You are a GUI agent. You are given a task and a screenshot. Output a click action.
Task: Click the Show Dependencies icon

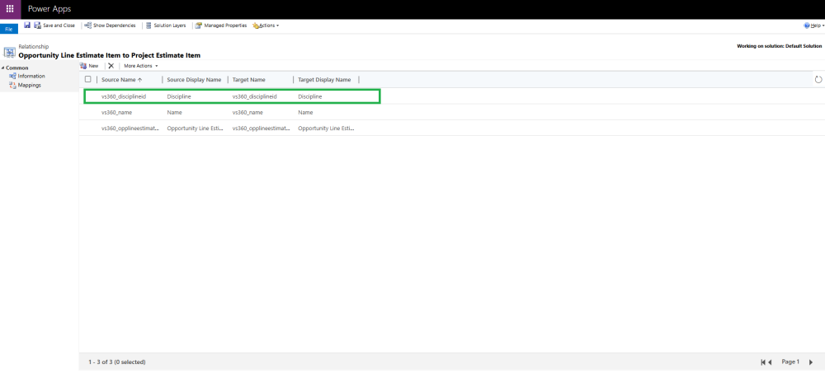88,26
